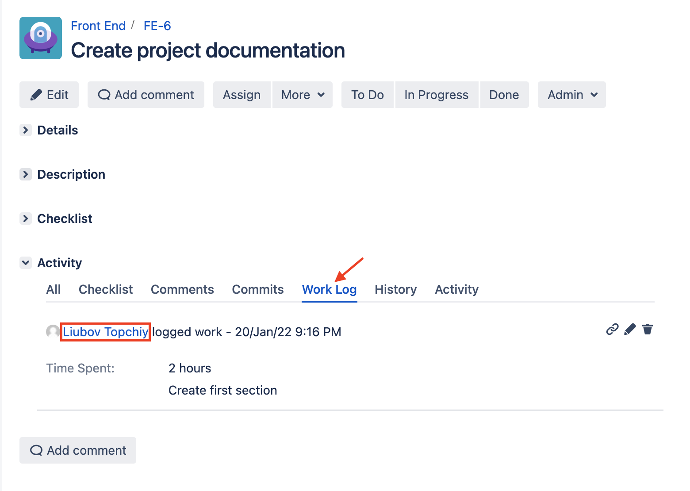Switch to the Comments tab
The width and height of the screenshot is (690, 491).
[182, 289]
